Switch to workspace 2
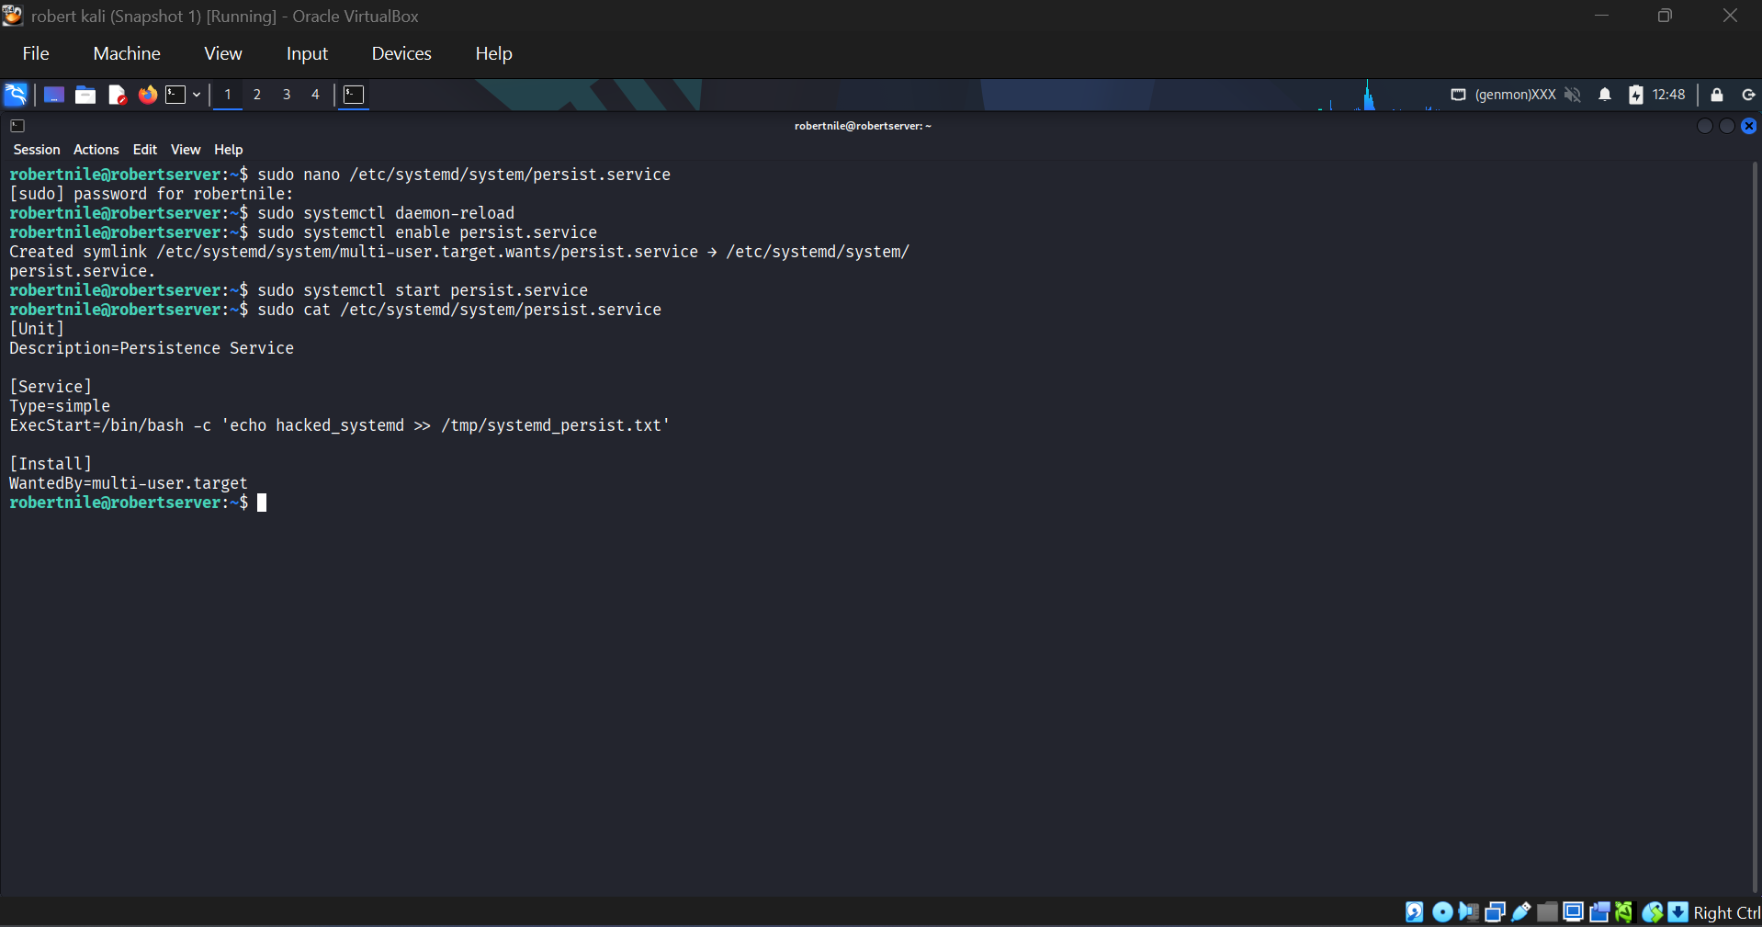 pos(257,95)
